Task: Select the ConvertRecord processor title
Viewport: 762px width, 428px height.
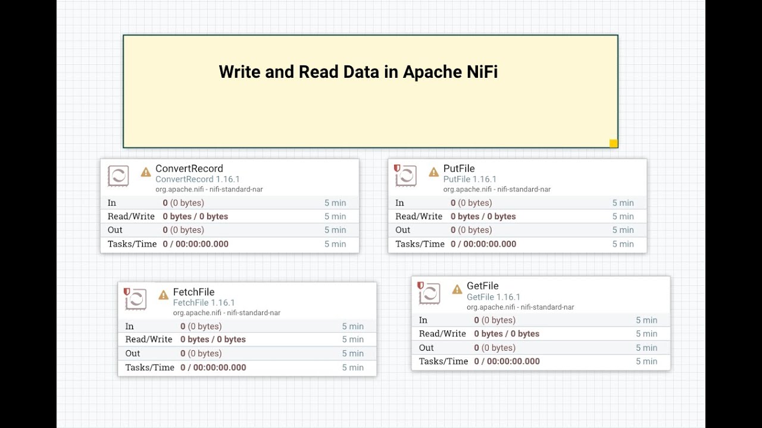Action: click(x=189, y=168)
